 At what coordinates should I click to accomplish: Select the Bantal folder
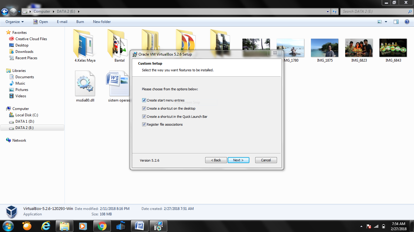pos(119,45)
